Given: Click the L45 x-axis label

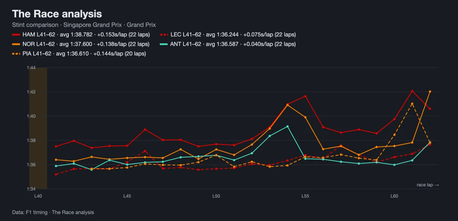Looking at the screenshot, I should tap(127, 196).
